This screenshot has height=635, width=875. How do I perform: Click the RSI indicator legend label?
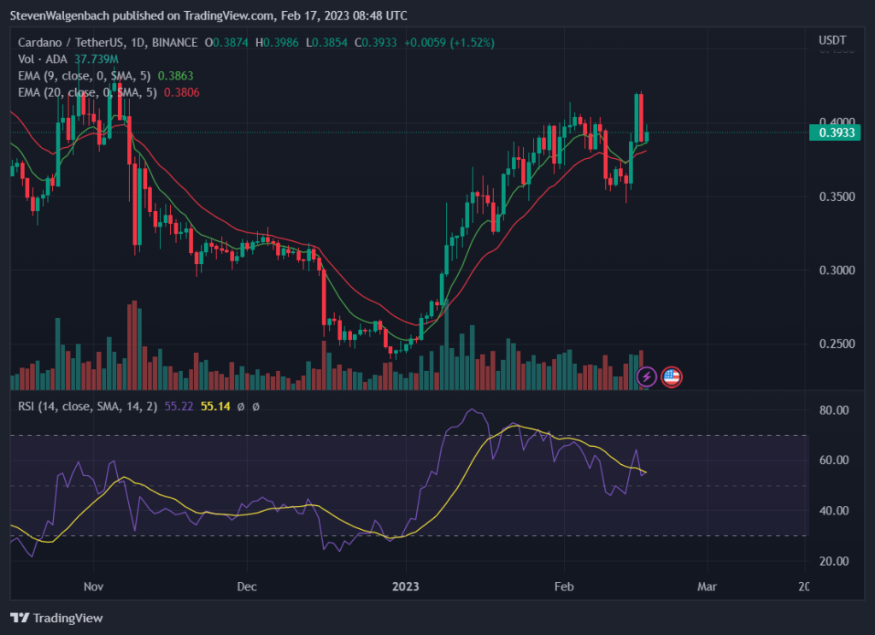tap(88, 406)
